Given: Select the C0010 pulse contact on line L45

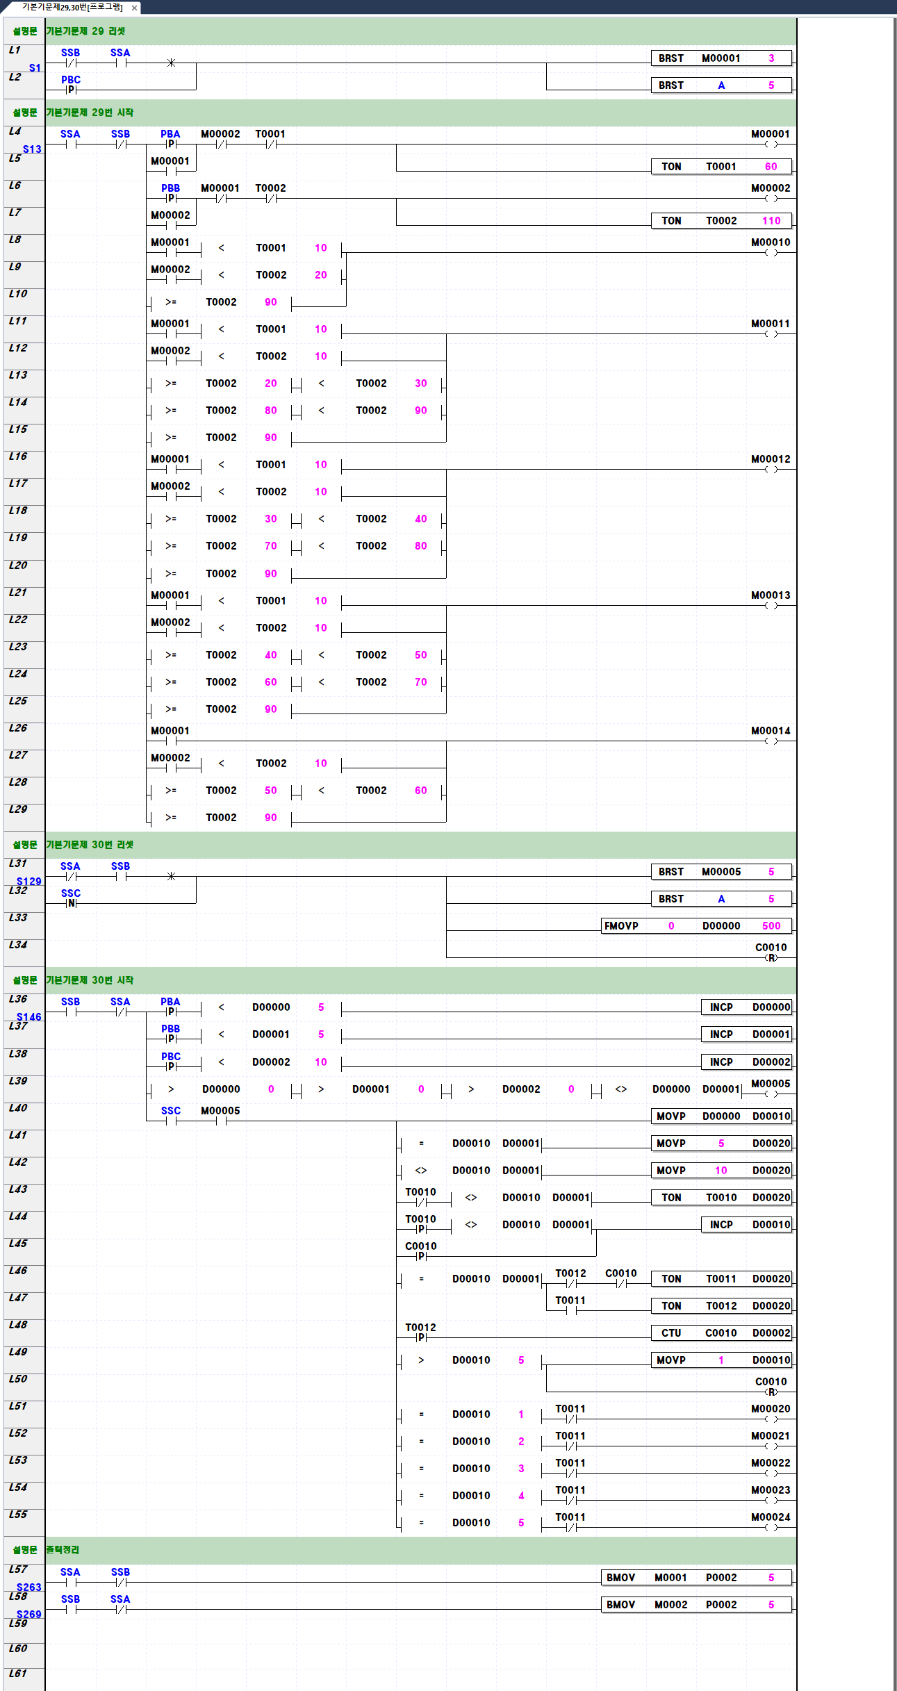Looking at the screenshot, I should point(420,1255).
